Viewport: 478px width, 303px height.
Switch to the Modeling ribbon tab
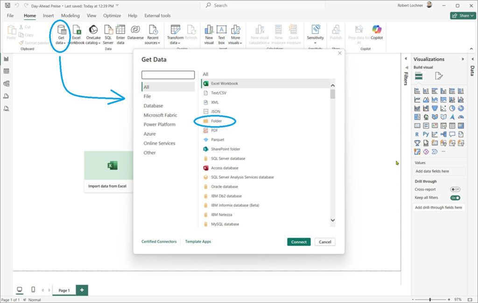[x=70, y=15]
